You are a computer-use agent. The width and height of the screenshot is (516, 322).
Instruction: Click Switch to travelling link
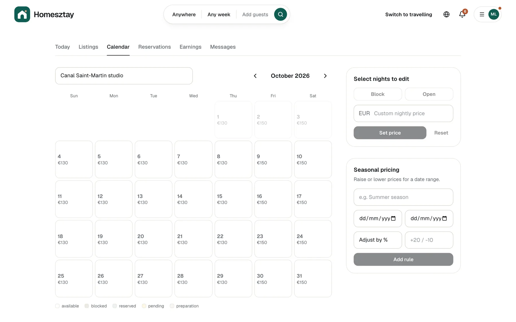[x=408, y=14]
